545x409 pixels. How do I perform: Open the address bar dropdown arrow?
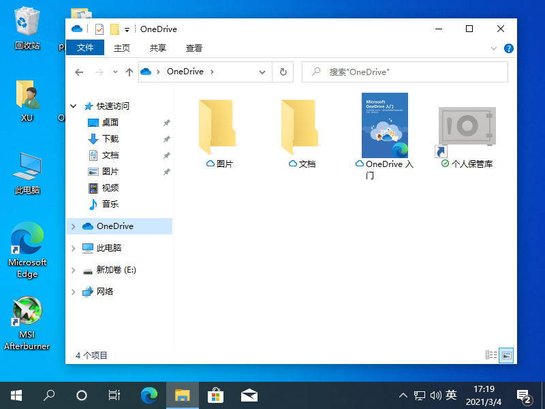262,72
